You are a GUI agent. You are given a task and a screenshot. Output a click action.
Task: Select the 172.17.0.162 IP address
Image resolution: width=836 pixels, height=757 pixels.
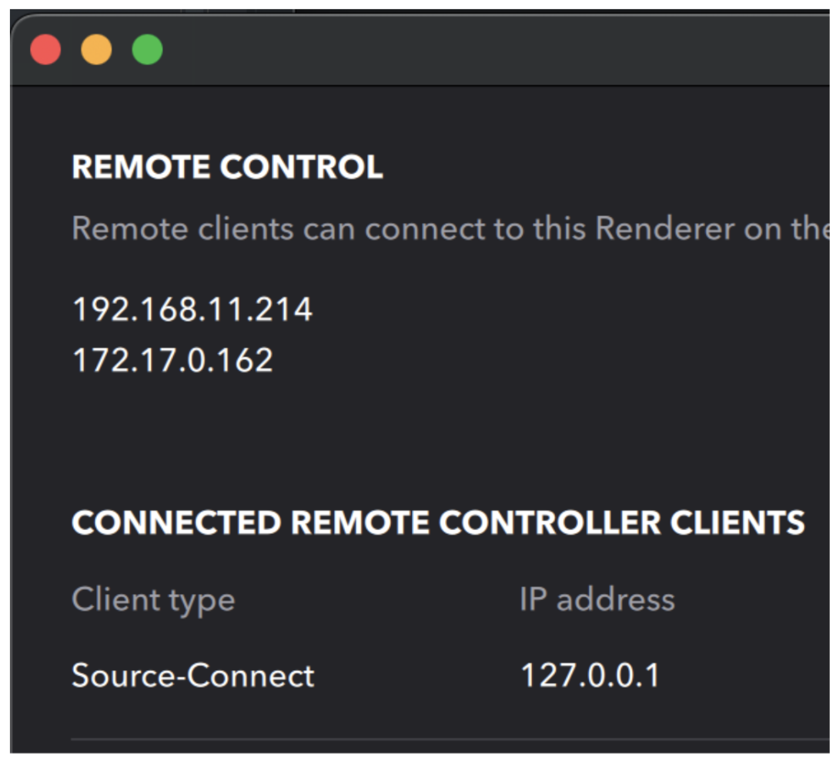[x=172, y=360]
